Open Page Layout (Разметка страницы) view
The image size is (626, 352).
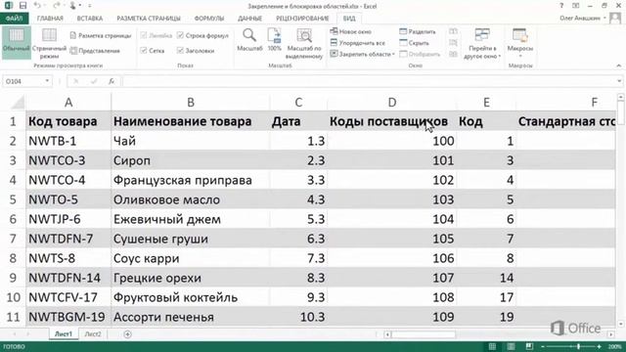coord(101,35)
